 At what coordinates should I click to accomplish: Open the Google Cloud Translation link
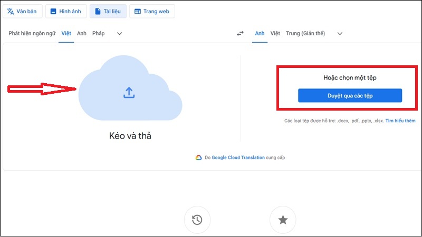(238, 157)
